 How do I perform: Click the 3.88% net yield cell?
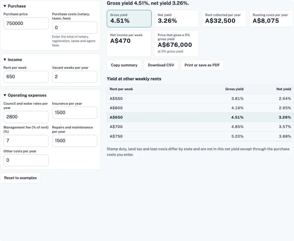coord(285,136)
